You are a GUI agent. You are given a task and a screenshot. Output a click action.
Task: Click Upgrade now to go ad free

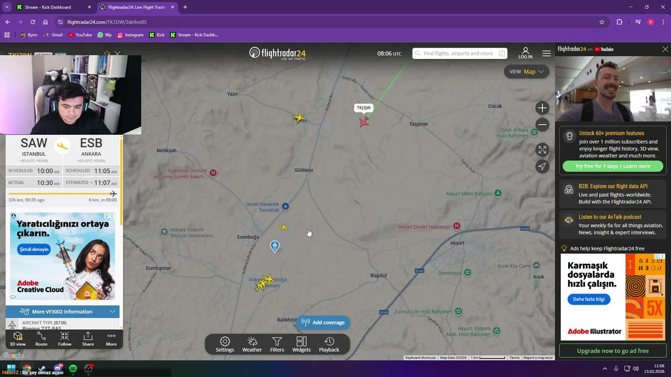pos(613,351)
